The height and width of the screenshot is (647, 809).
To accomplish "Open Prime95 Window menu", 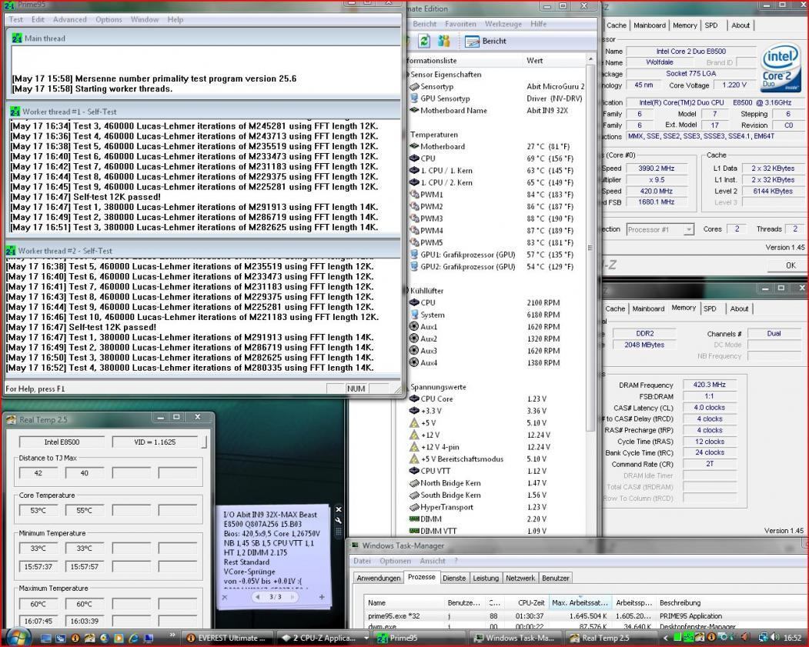I will 145,19.
